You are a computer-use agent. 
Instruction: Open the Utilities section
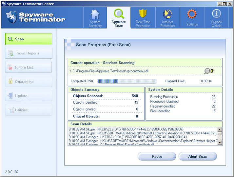(29, 110)
